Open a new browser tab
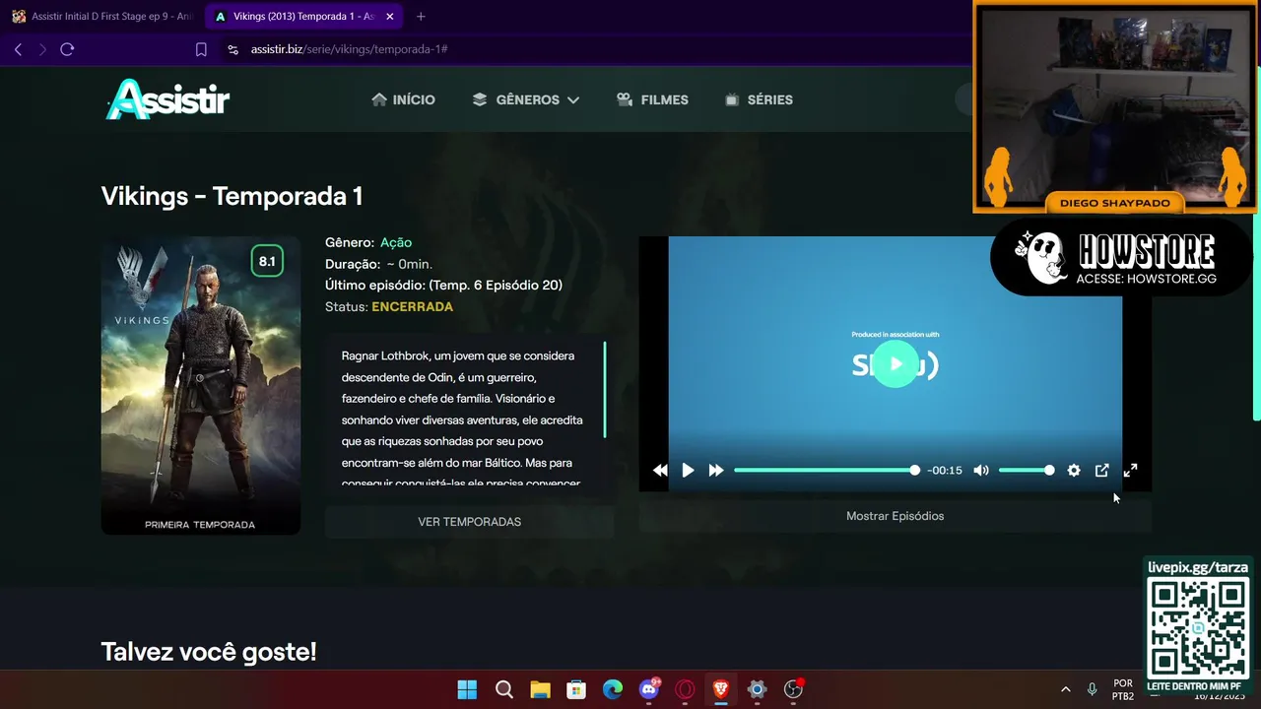The height and width of the screenshot is (709, 1261). pyautogui.click(x=421, y=17)
